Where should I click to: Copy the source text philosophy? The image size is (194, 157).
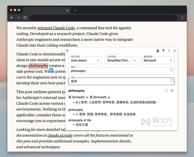172,70
